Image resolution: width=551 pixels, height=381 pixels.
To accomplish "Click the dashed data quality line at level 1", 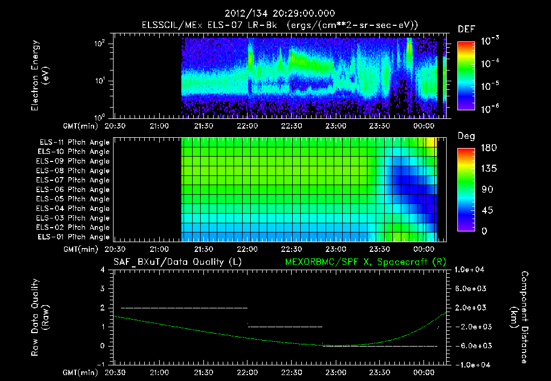I will click(x=285, y=327).
